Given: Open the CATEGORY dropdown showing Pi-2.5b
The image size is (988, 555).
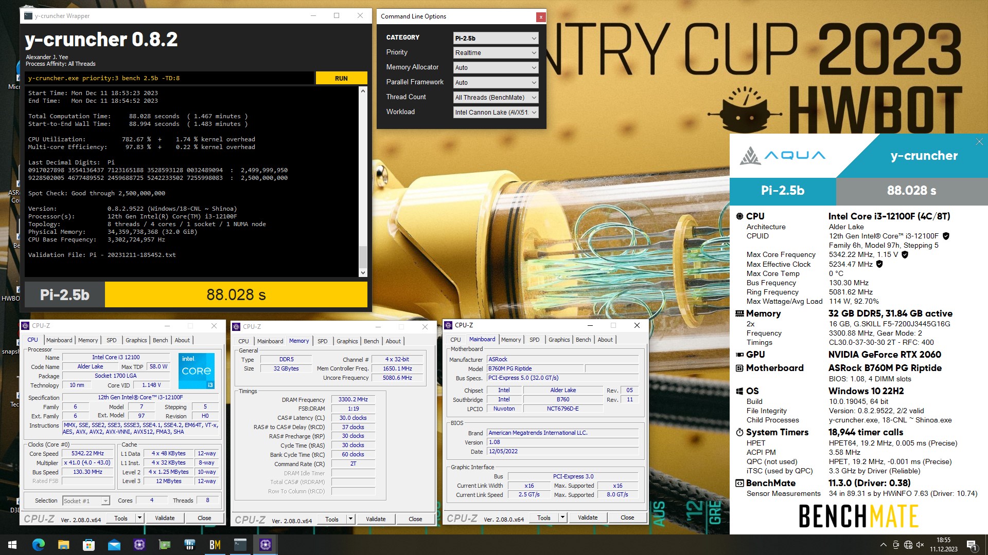Looking at the screenshot, I should 496,38.
